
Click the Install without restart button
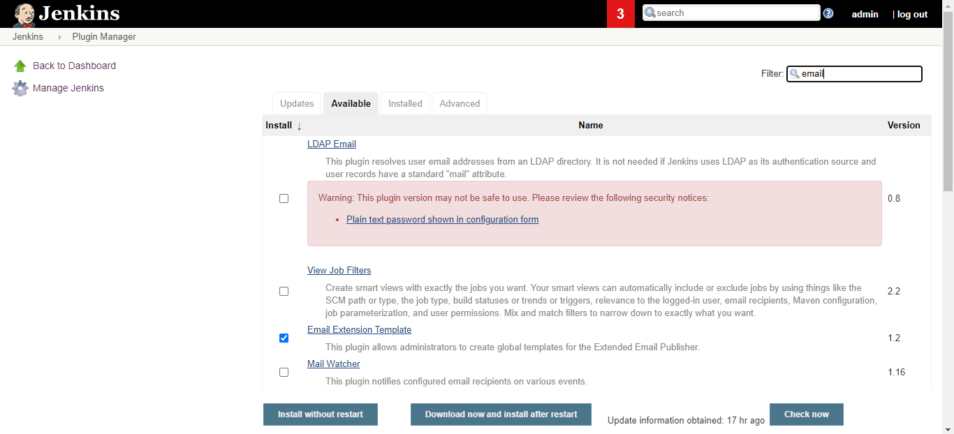pos(320,414)
